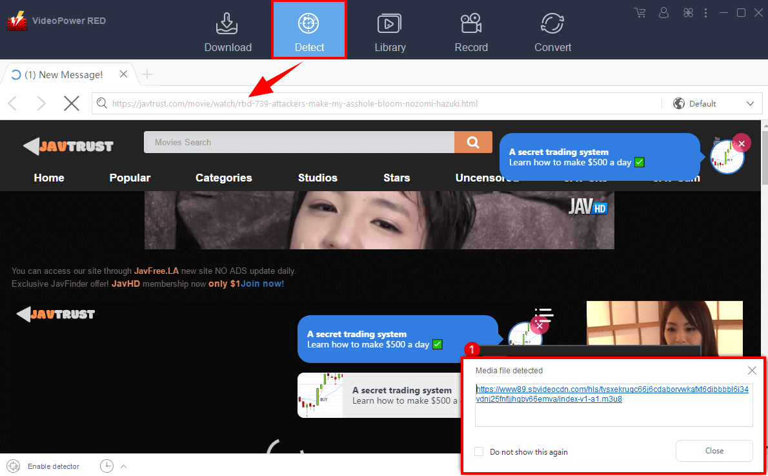Go forward with the browser forward arrow
Image resolution: width=768 pixels, height=476 pixels.
(x=42, y=103)
